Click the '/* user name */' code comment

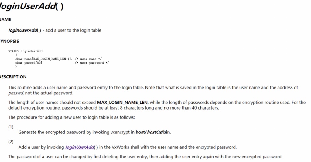(88, 59)
